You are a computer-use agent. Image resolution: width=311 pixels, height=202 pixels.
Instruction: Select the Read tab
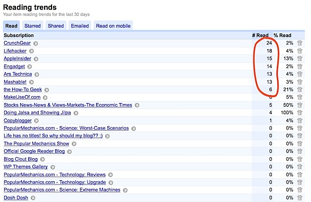click(x=11, y=26)
